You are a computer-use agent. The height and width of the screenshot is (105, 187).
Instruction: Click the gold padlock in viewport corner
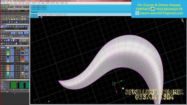click(x=182, y=20)
